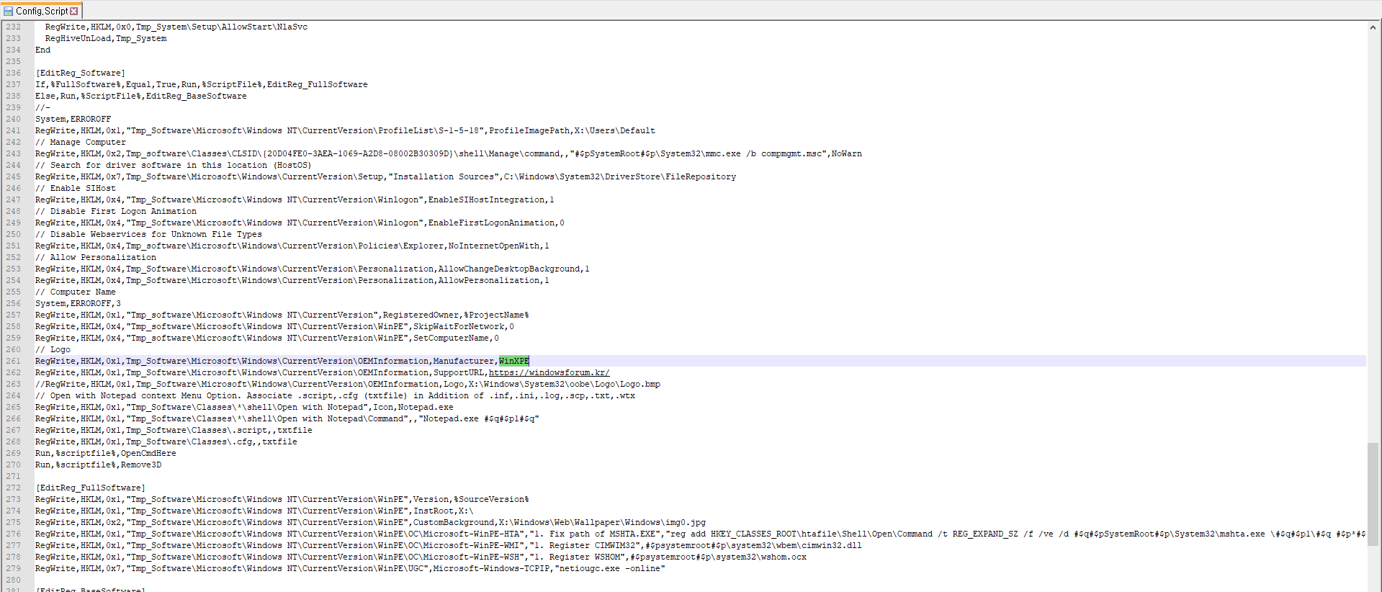Click the '// Enable SIHost' comment

point(75,188)
